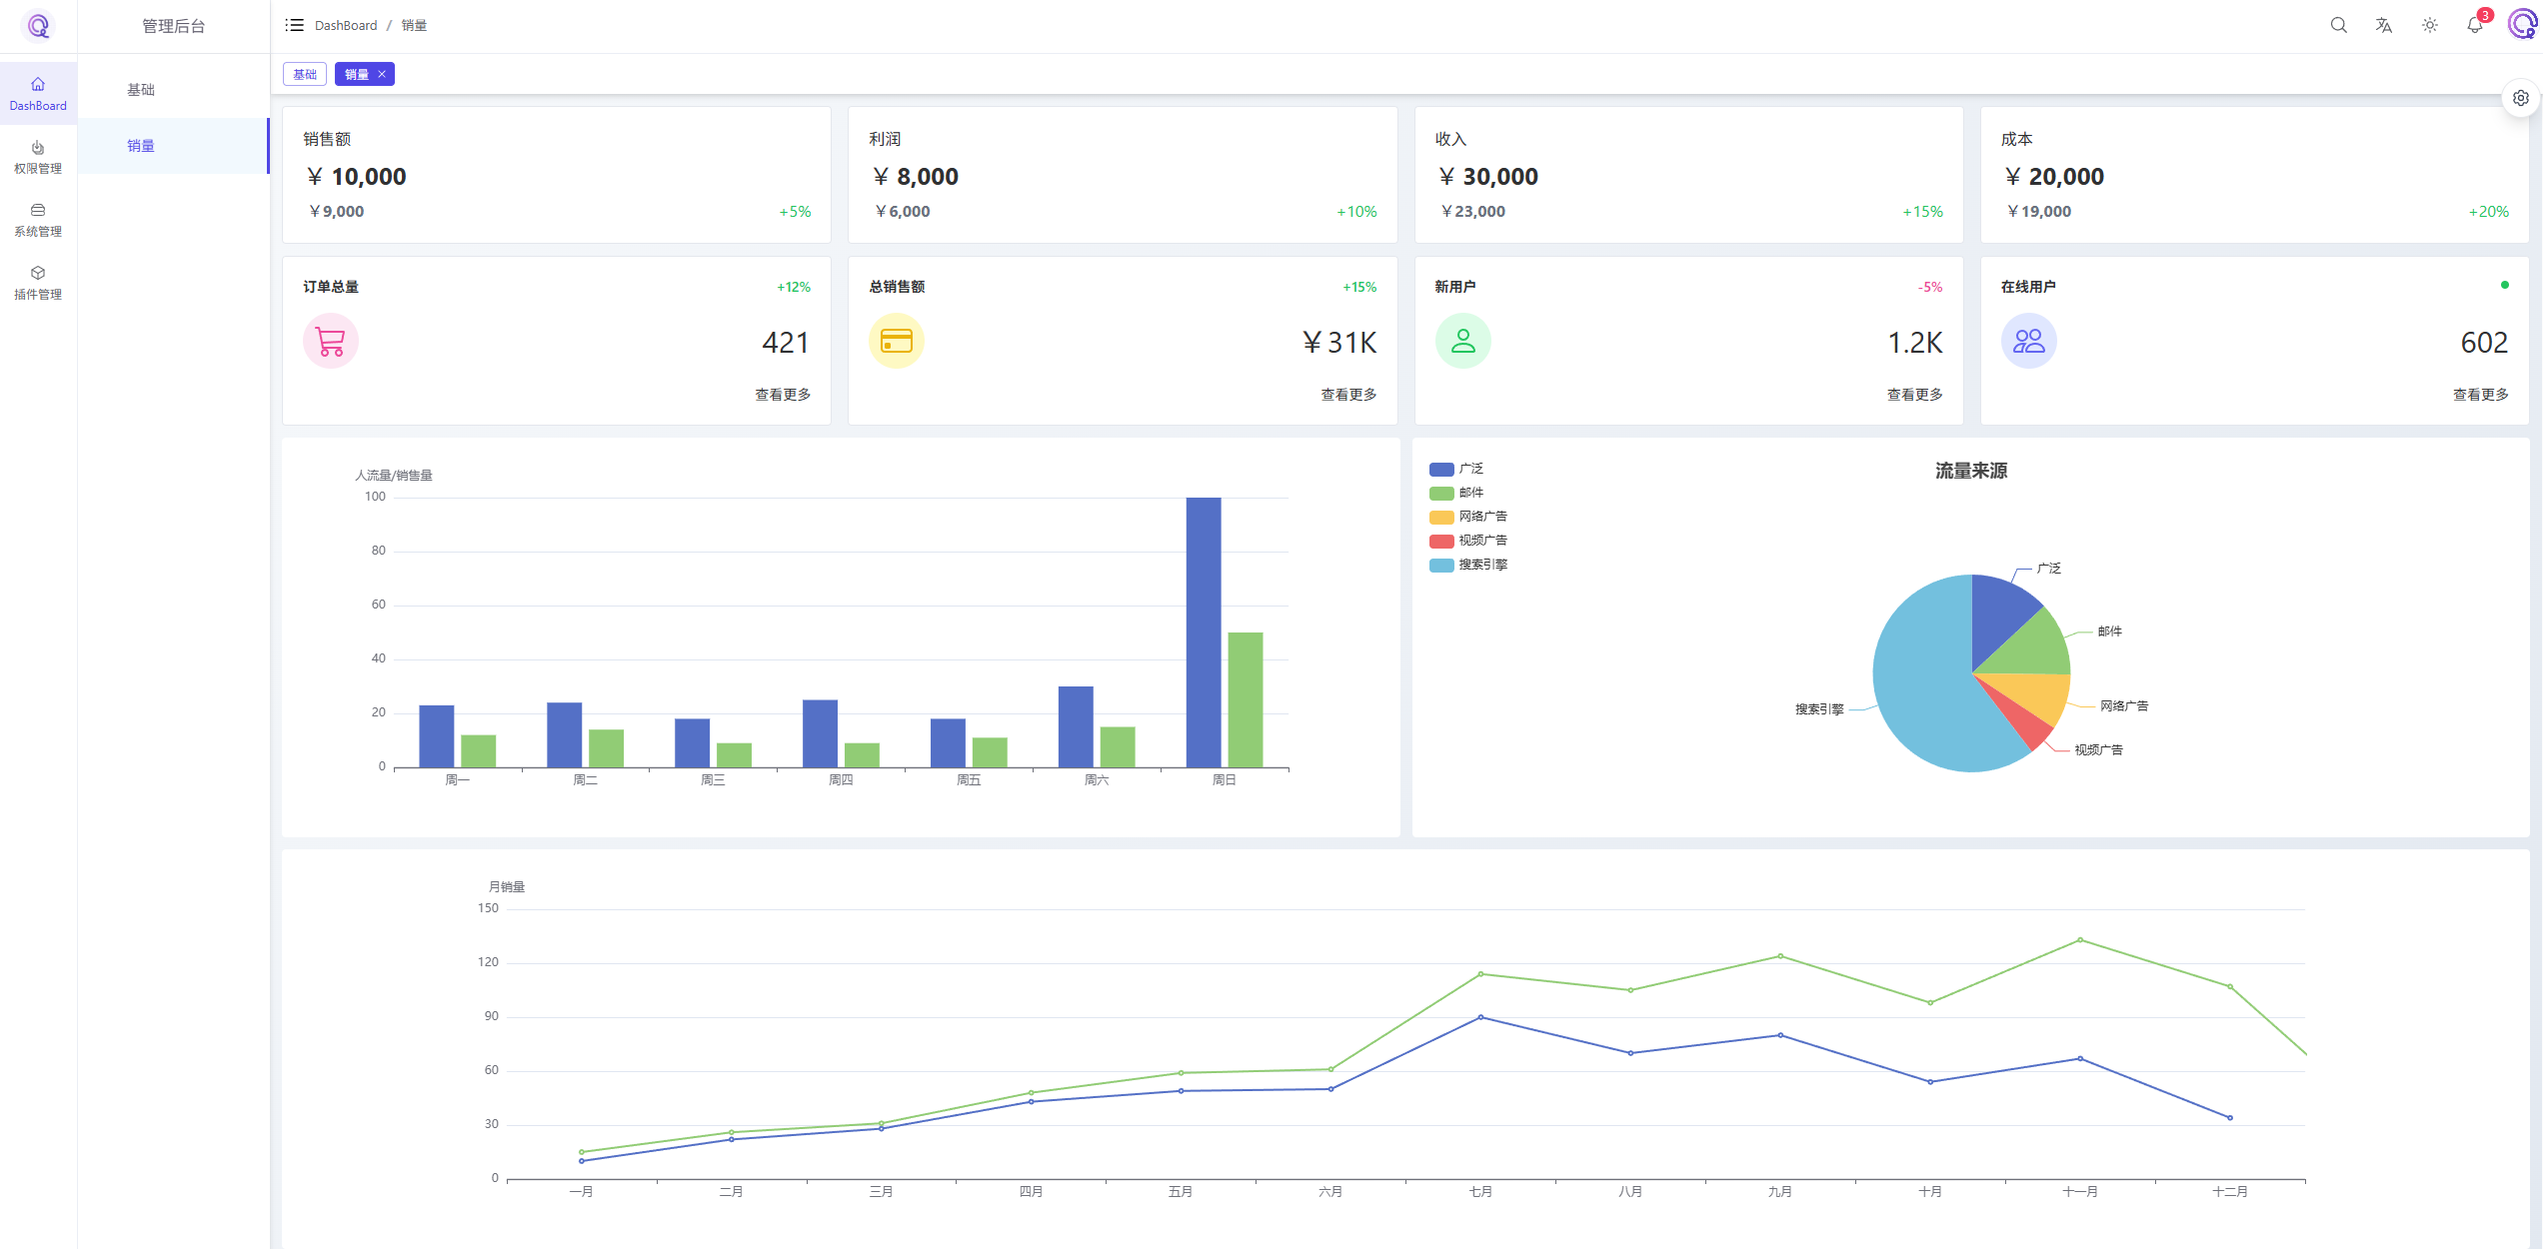Open 系统管理 in the sidebar
Screen dimensions: 2543x1249
point(38,220)
